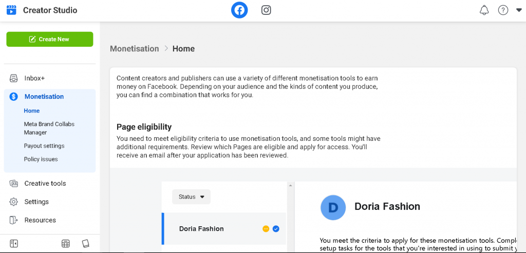This screenshot has height=253, width=526.
Task: Click the Creative tools icon
Action: 13,184
